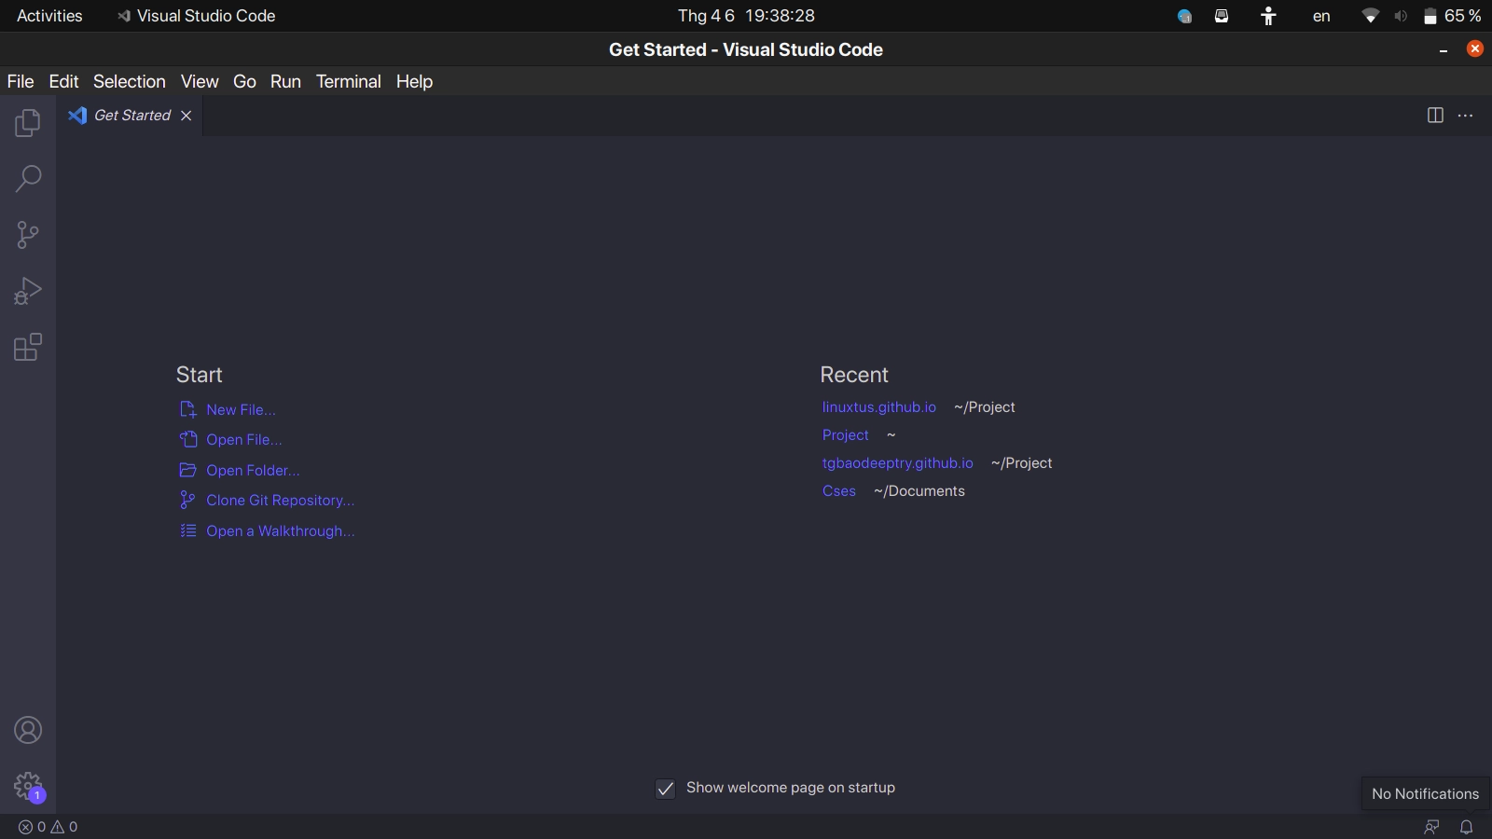Screen dimensions: 1492x839
Task: Open the Explorer view in activity bar
Action: [28, 123]
